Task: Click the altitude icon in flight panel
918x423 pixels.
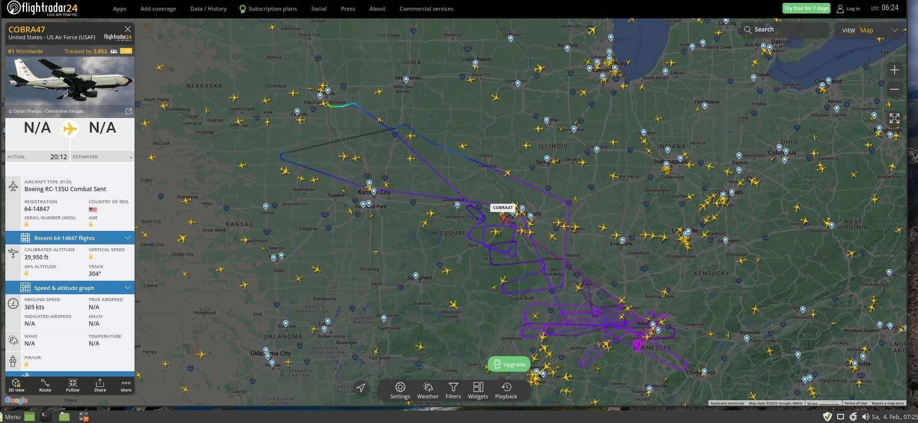Action: 13,253
